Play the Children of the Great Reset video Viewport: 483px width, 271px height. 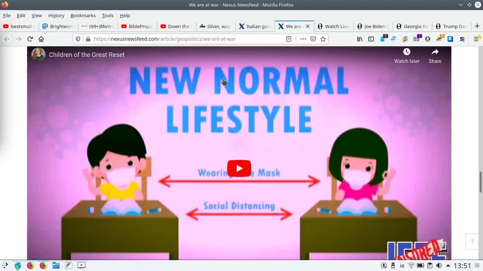(239, 168)
